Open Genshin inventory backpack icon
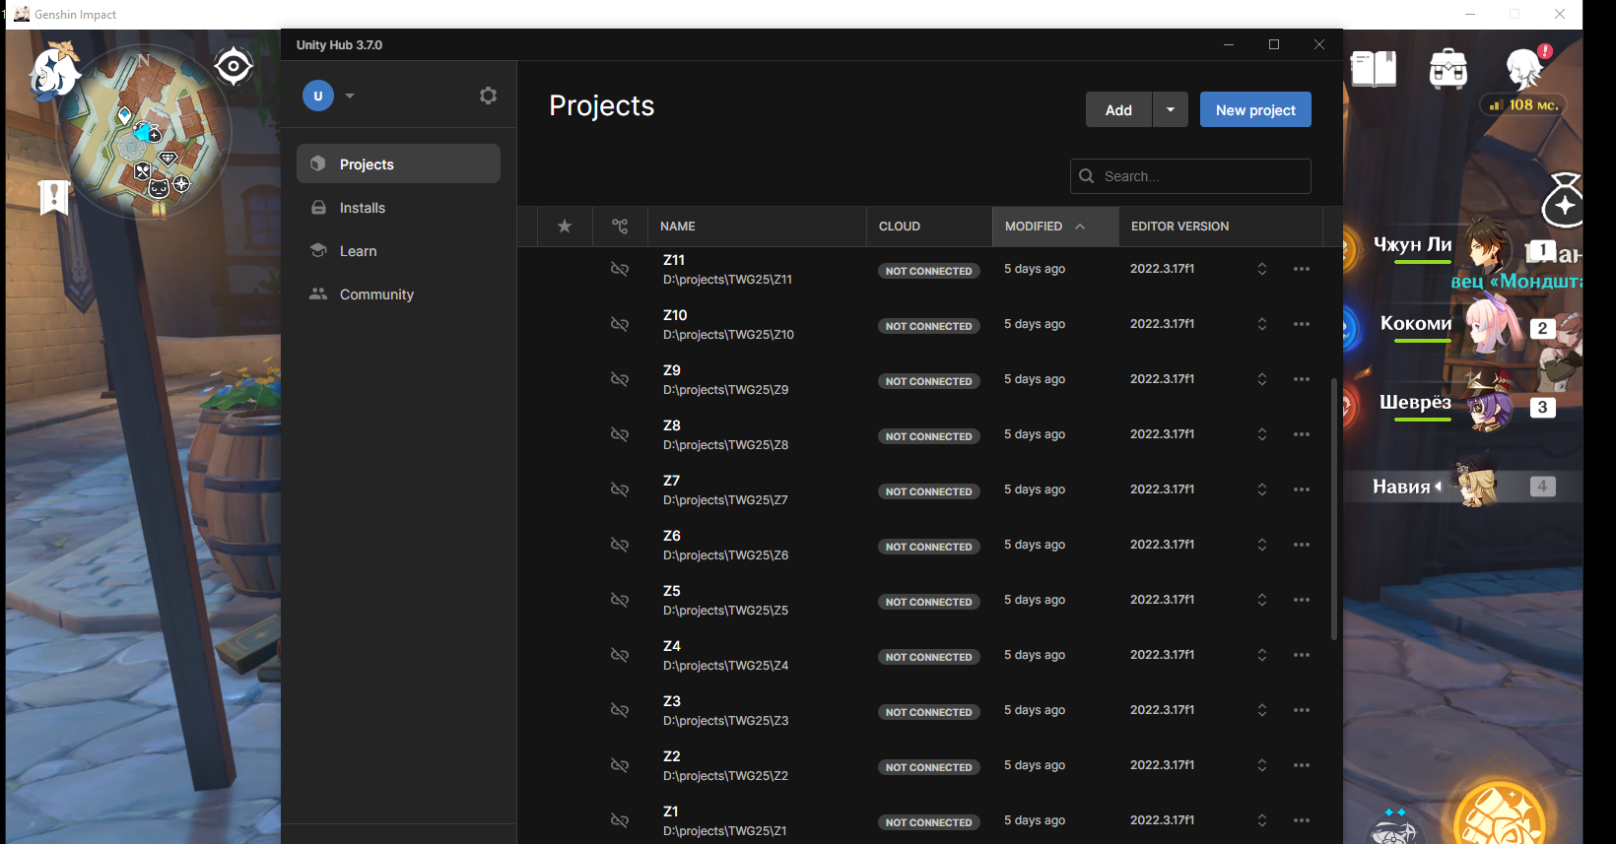This screenshot has height=844, width=1616. coord(1448,69)
